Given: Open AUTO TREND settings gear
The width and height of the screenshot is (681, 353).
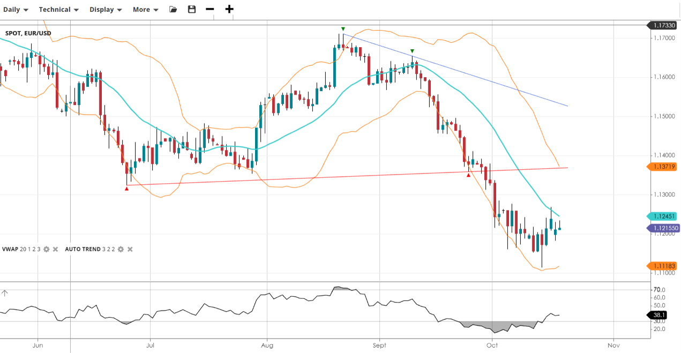Looking at the screenshot, I should [121, 249].
